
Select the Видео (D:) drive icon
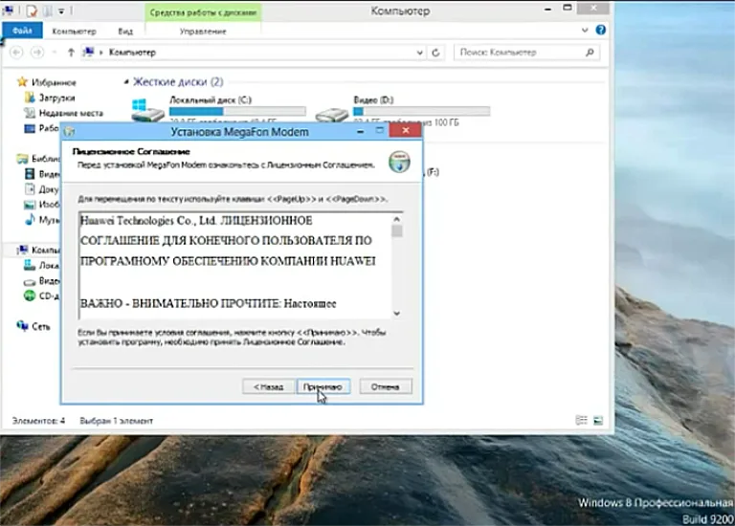tap(331, 114)
